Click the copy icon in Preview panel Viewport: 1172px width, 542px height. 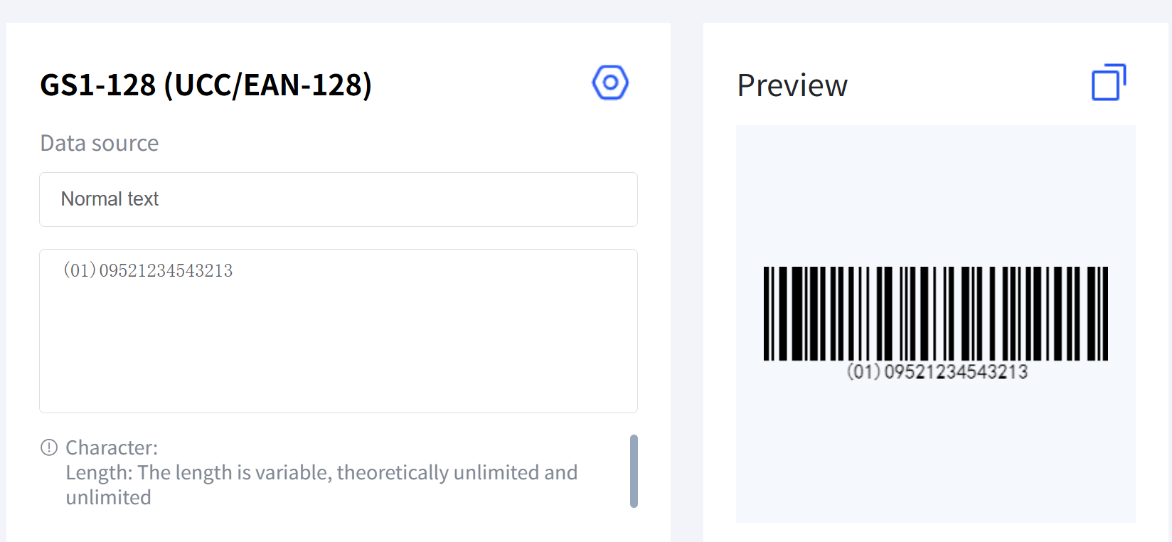pos(1108,83)
